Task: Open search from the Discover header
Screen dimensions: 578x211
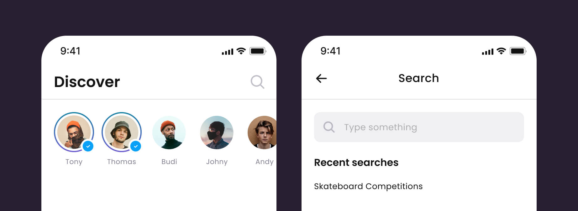Action: tap(257, 82)
